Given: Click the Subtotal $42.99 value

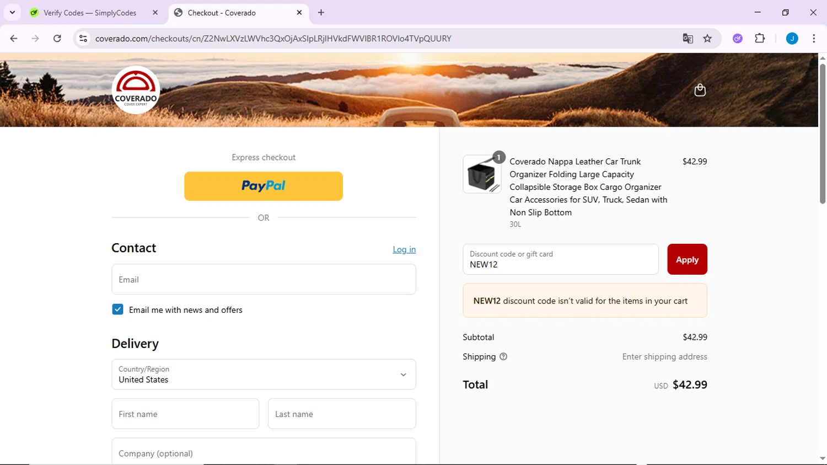Looking at the screenshot, I should (x=695, y=337).
